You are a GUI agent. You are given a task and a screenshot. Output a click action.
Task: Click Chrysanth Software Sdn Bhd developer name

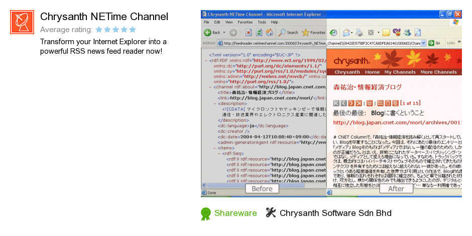tap(335, 213)
